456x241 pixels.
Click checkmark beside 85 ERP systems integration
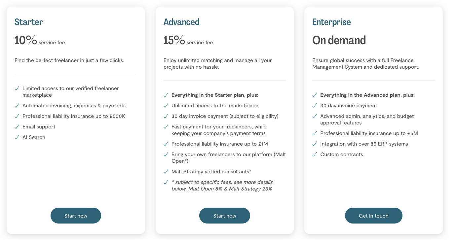(x=315, y=144)
